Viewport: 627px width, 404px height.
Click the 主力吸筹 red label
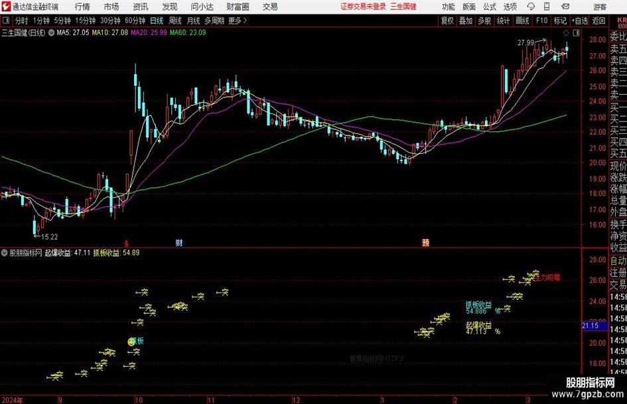[548, 277]
